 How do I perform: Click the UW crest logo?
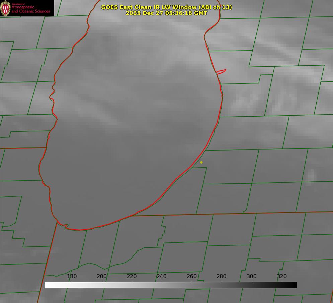[x=6, y=8]
